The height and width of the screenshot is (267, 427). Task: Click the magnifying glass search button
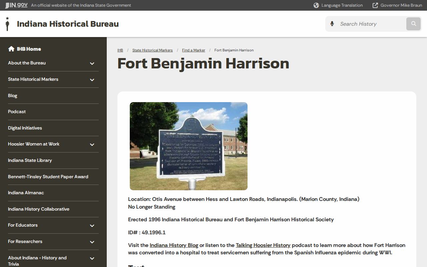click(414, 24)
